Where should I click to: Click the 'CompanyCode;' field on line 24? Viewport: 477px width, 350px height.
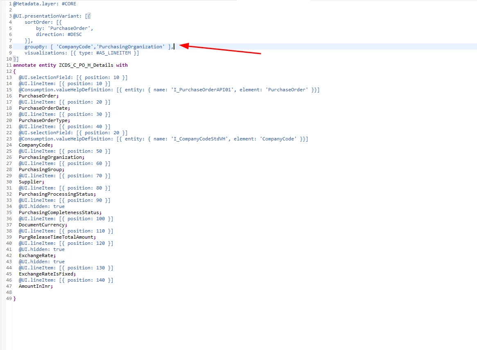pyautogui.click(x=36, y=145)
